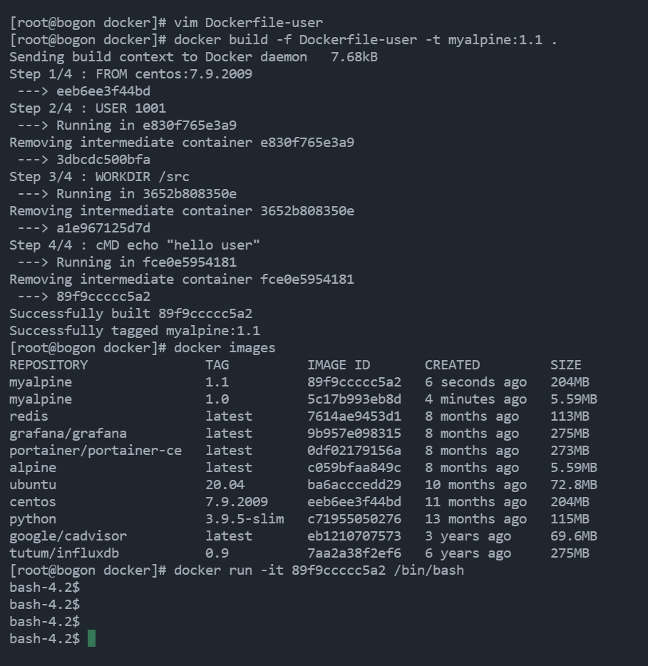Click the tag 3.9.5-slim for python
Image resolution: width=648 pixels, height=666 pixels.
pyautogui.click(x=245, y=518)
